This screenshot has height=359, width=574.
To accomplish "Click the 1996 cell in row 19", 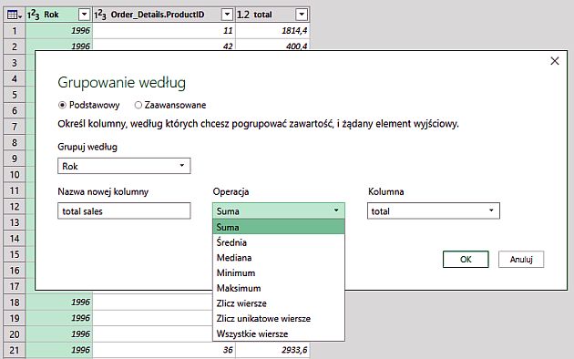I will click(58, 318).
